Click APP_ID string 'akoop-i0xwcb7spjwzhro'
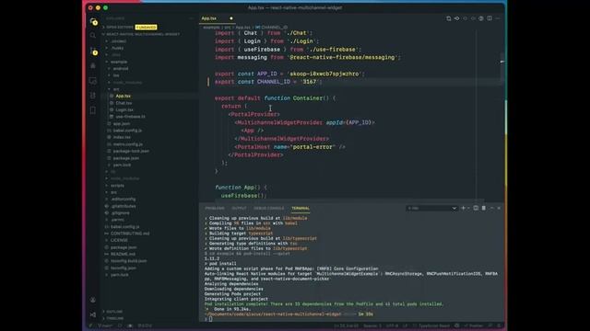The height and width of the screenshot is (331, 590). pos(324,74)
